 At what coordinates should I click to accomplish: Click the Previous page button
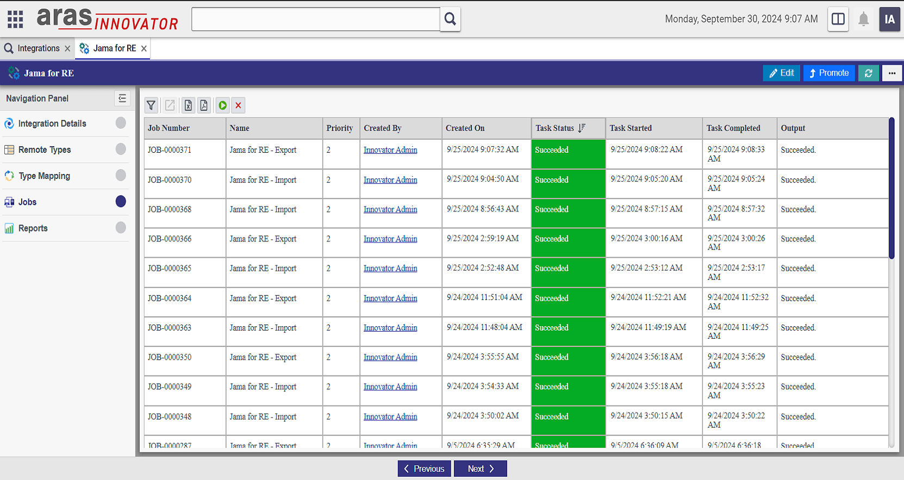pos(424,469)
